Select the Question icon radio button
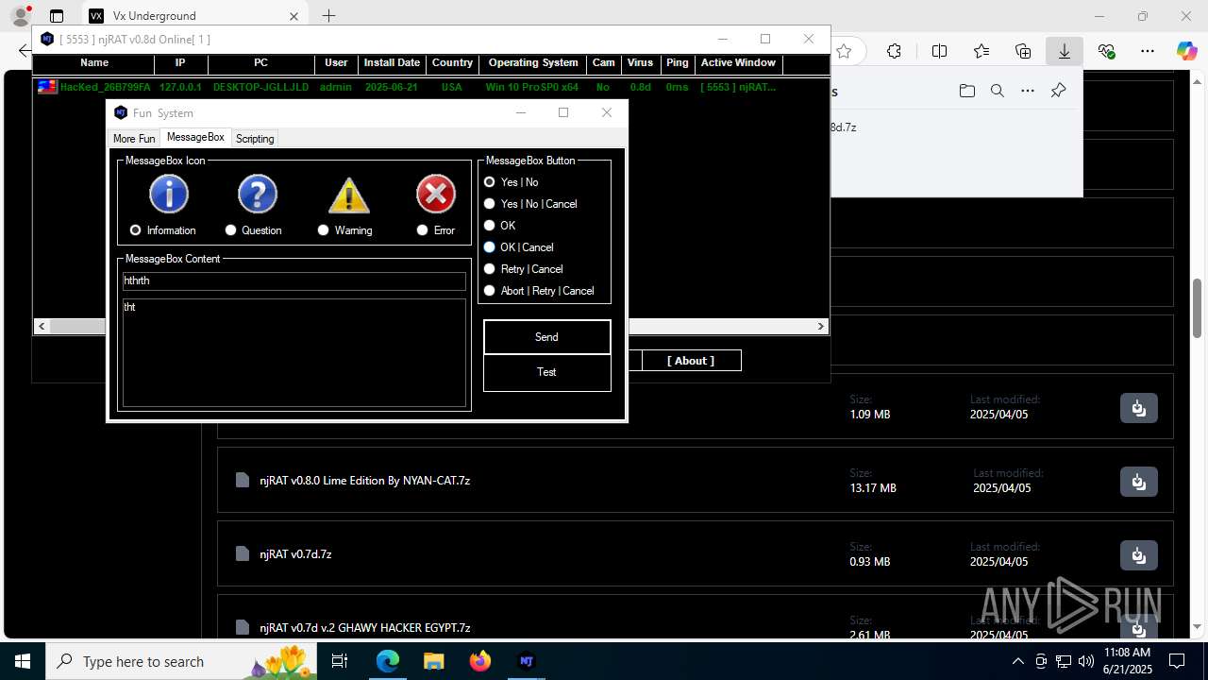The height and width of the screenshot is (680, 1208). [231, 230]
